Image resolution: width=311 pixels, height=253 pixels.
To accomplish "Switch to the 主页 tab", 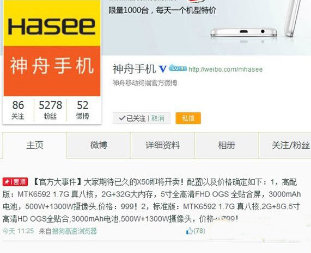I will click(35, 146).
